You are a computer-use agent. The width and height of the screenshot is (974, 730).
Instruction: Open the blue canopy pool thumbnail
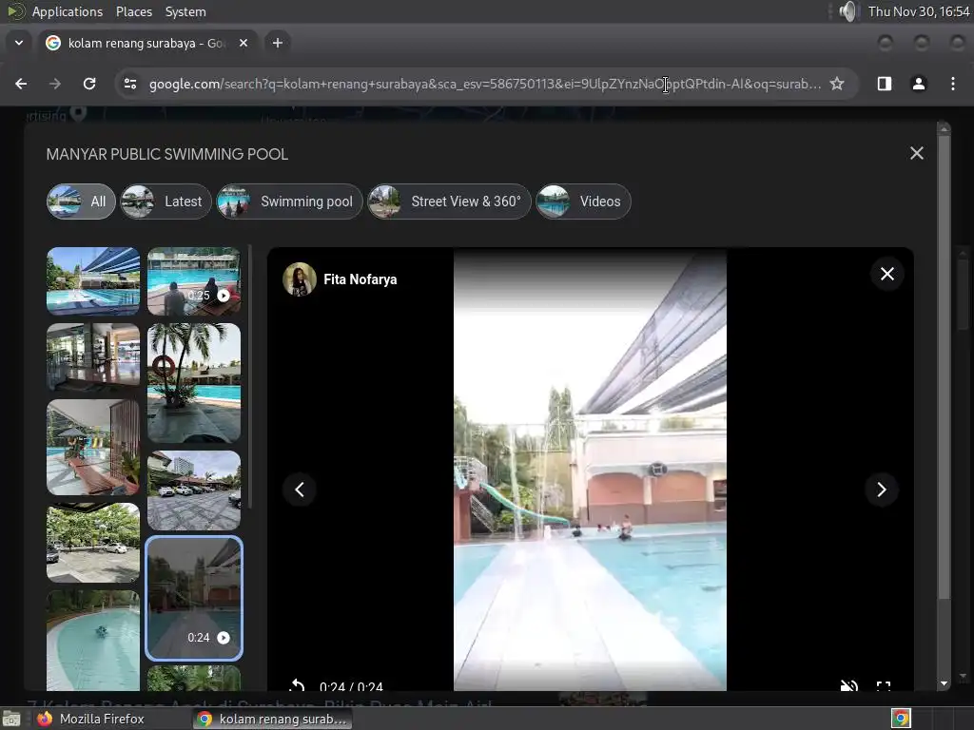pos(93,281)
